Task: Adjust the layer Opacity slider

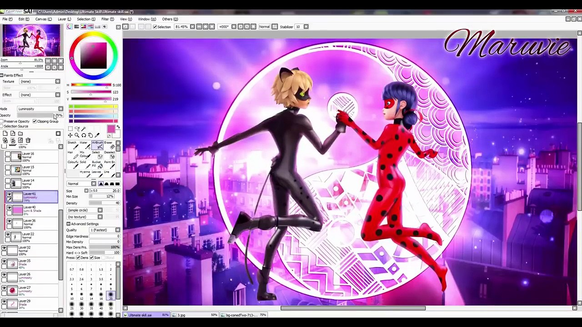Action: [39, 115]
